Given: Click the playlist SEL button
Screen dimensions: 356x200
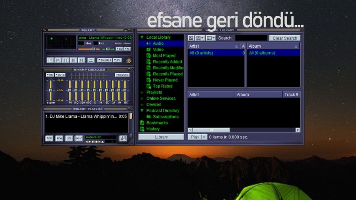Looking at the screenshot, I should [x=69, y=138].
